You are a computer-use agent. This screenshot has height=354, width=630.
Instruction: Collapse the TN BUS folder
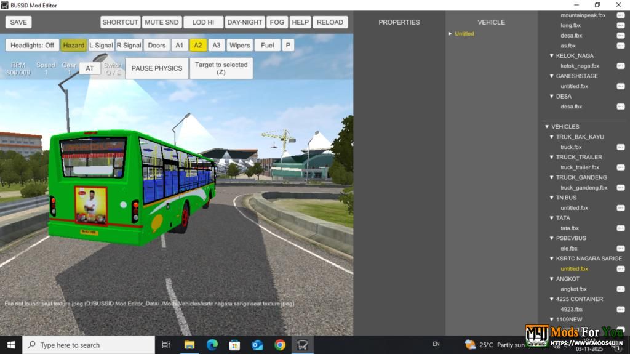pos(552,198)
